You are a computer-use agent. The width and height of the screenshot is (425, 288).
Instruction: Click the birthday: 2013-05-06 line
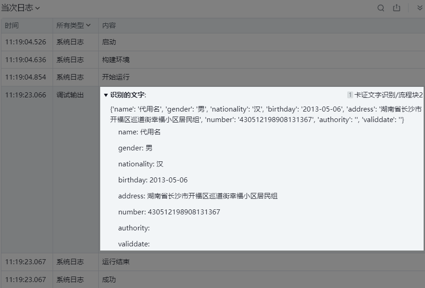[153, 180]
